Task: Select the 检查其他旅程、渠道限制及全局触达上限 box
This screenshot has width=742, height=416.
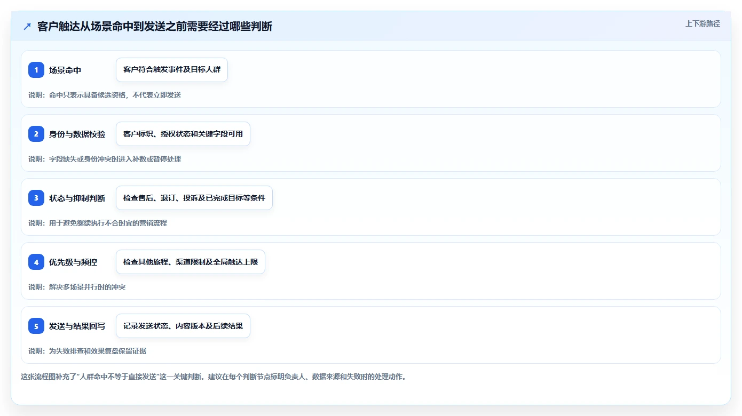Action: [x=191, y=262]
